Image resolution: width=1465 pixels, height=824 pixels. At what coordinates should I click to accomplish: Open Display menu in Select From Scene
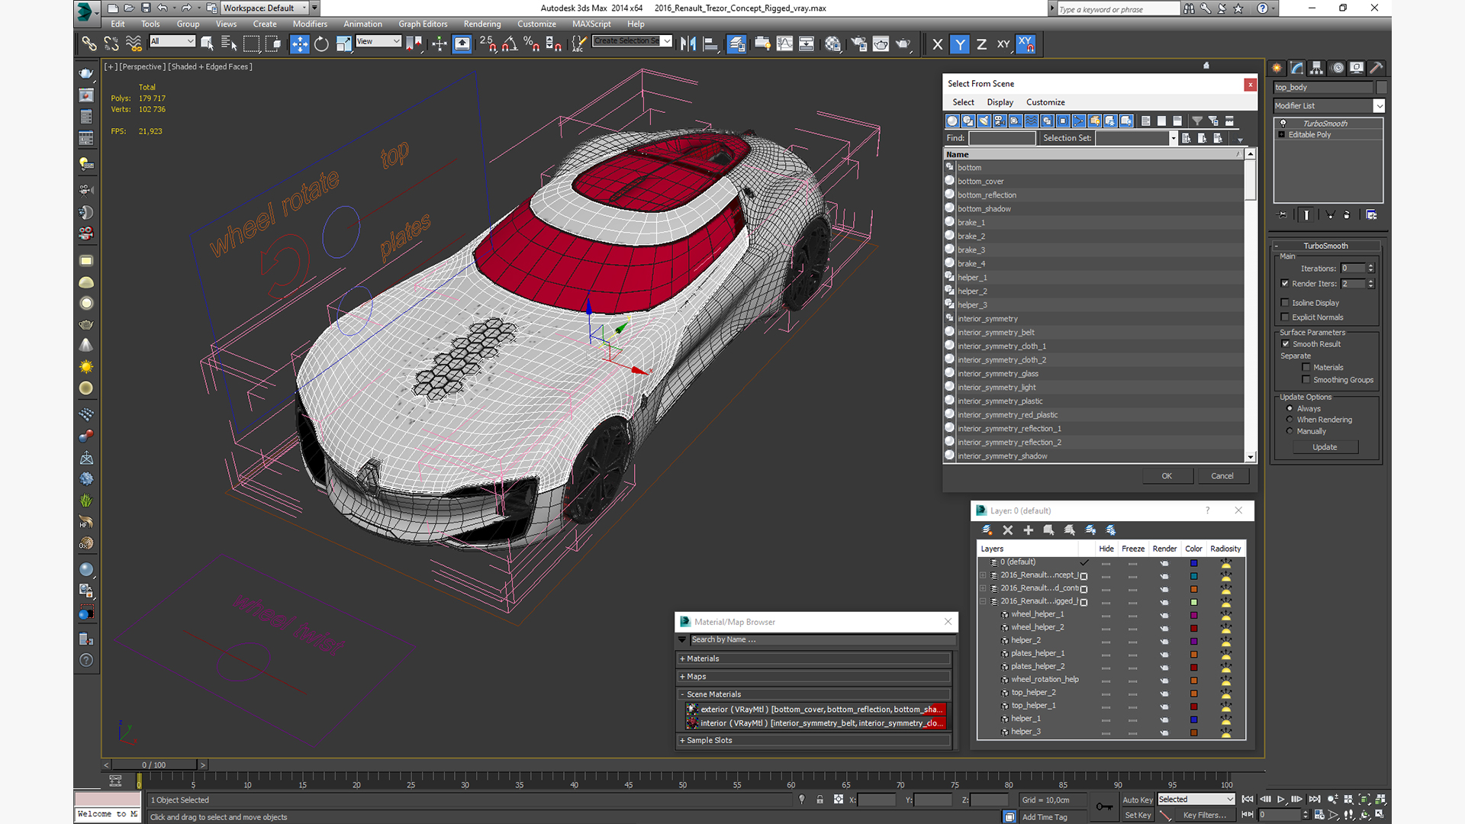[x=1000, y=102]
